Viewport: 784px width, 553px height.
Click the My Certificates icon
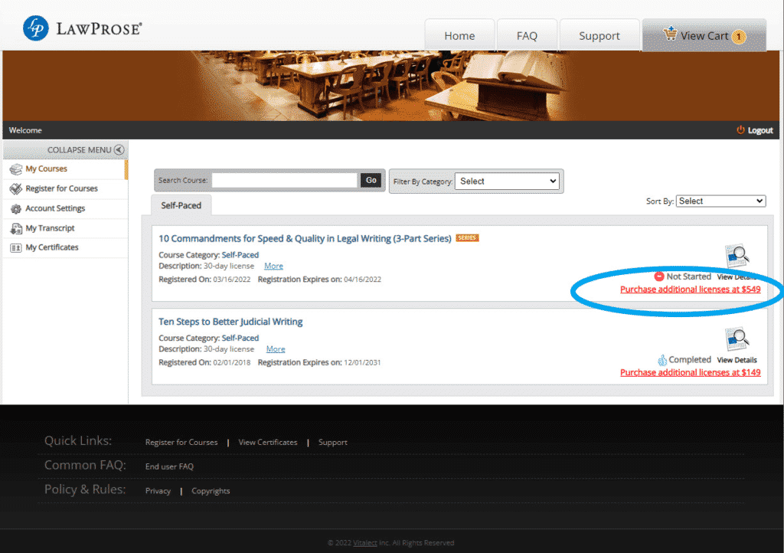click(16, 247)
